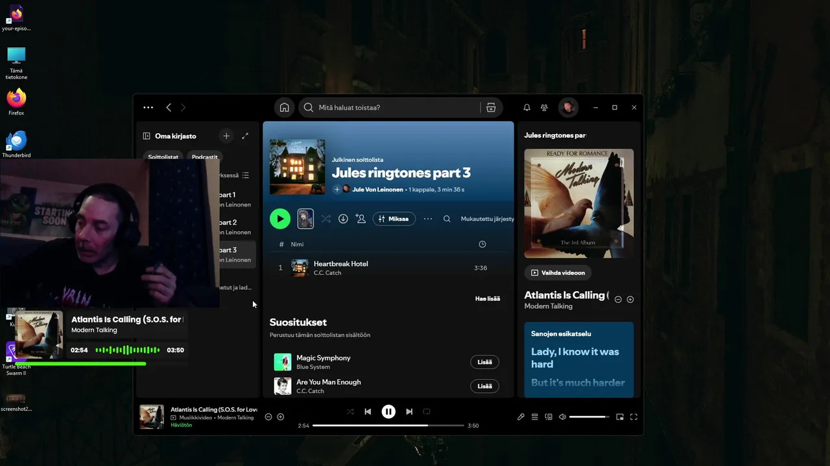This screenshot has height=466, width=830.
Task: Open Blue System artist link
Action: point(313,367)
